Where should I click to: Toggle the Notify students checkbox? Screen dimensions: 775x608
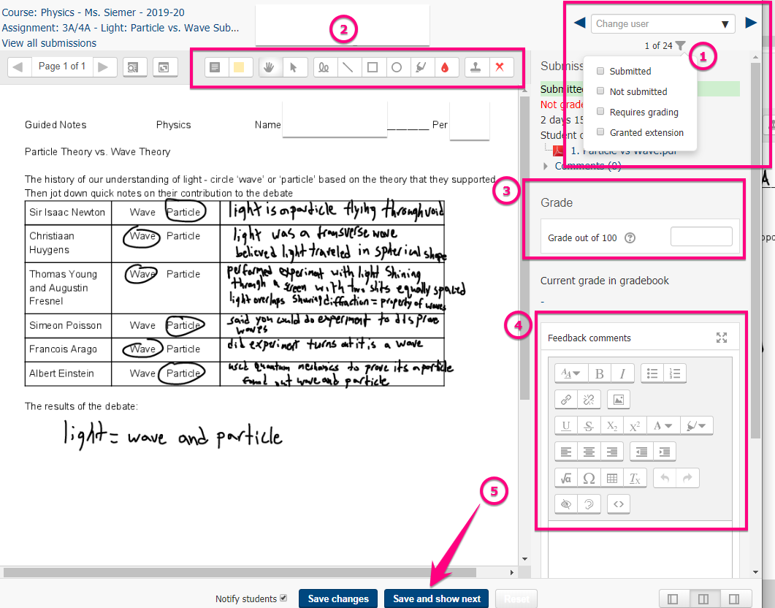[x=283, y=598]
